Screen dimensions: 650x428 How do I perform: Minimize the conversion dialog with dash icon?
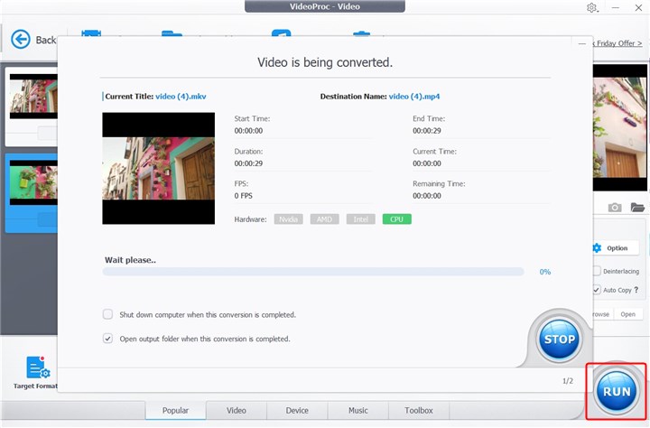click(x=580, y=43)
